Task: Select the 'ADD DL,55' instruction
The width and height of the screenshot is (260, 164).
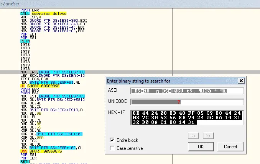Action: coord(31,127)
